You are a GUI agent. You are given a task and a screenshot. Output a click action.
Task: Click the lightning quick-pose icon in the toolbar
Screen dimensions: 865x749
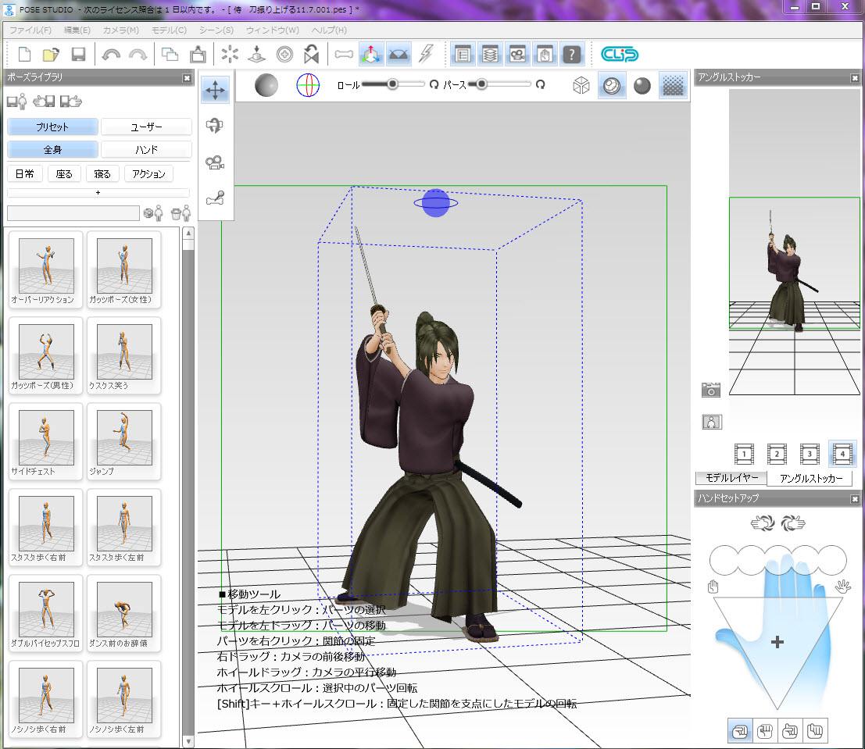coord(426,53)
